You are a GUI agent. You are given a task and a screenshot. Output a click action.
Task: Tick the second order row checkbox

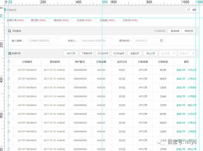[x=9, y=79]
